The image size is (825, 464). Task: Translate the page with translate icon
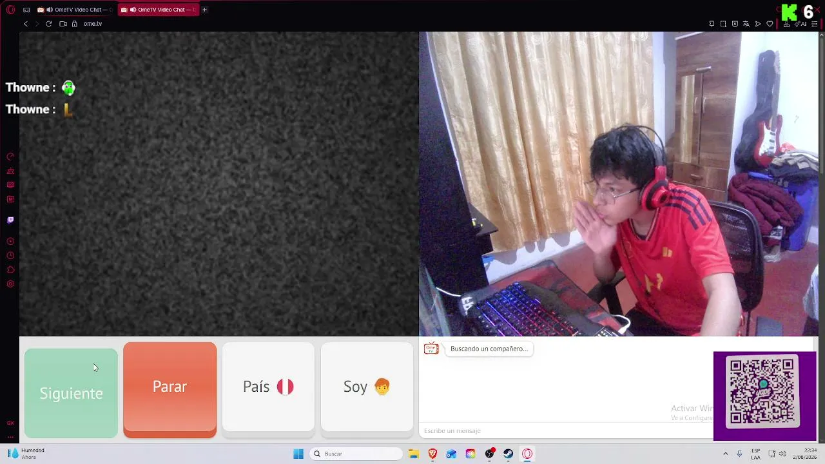746,24
